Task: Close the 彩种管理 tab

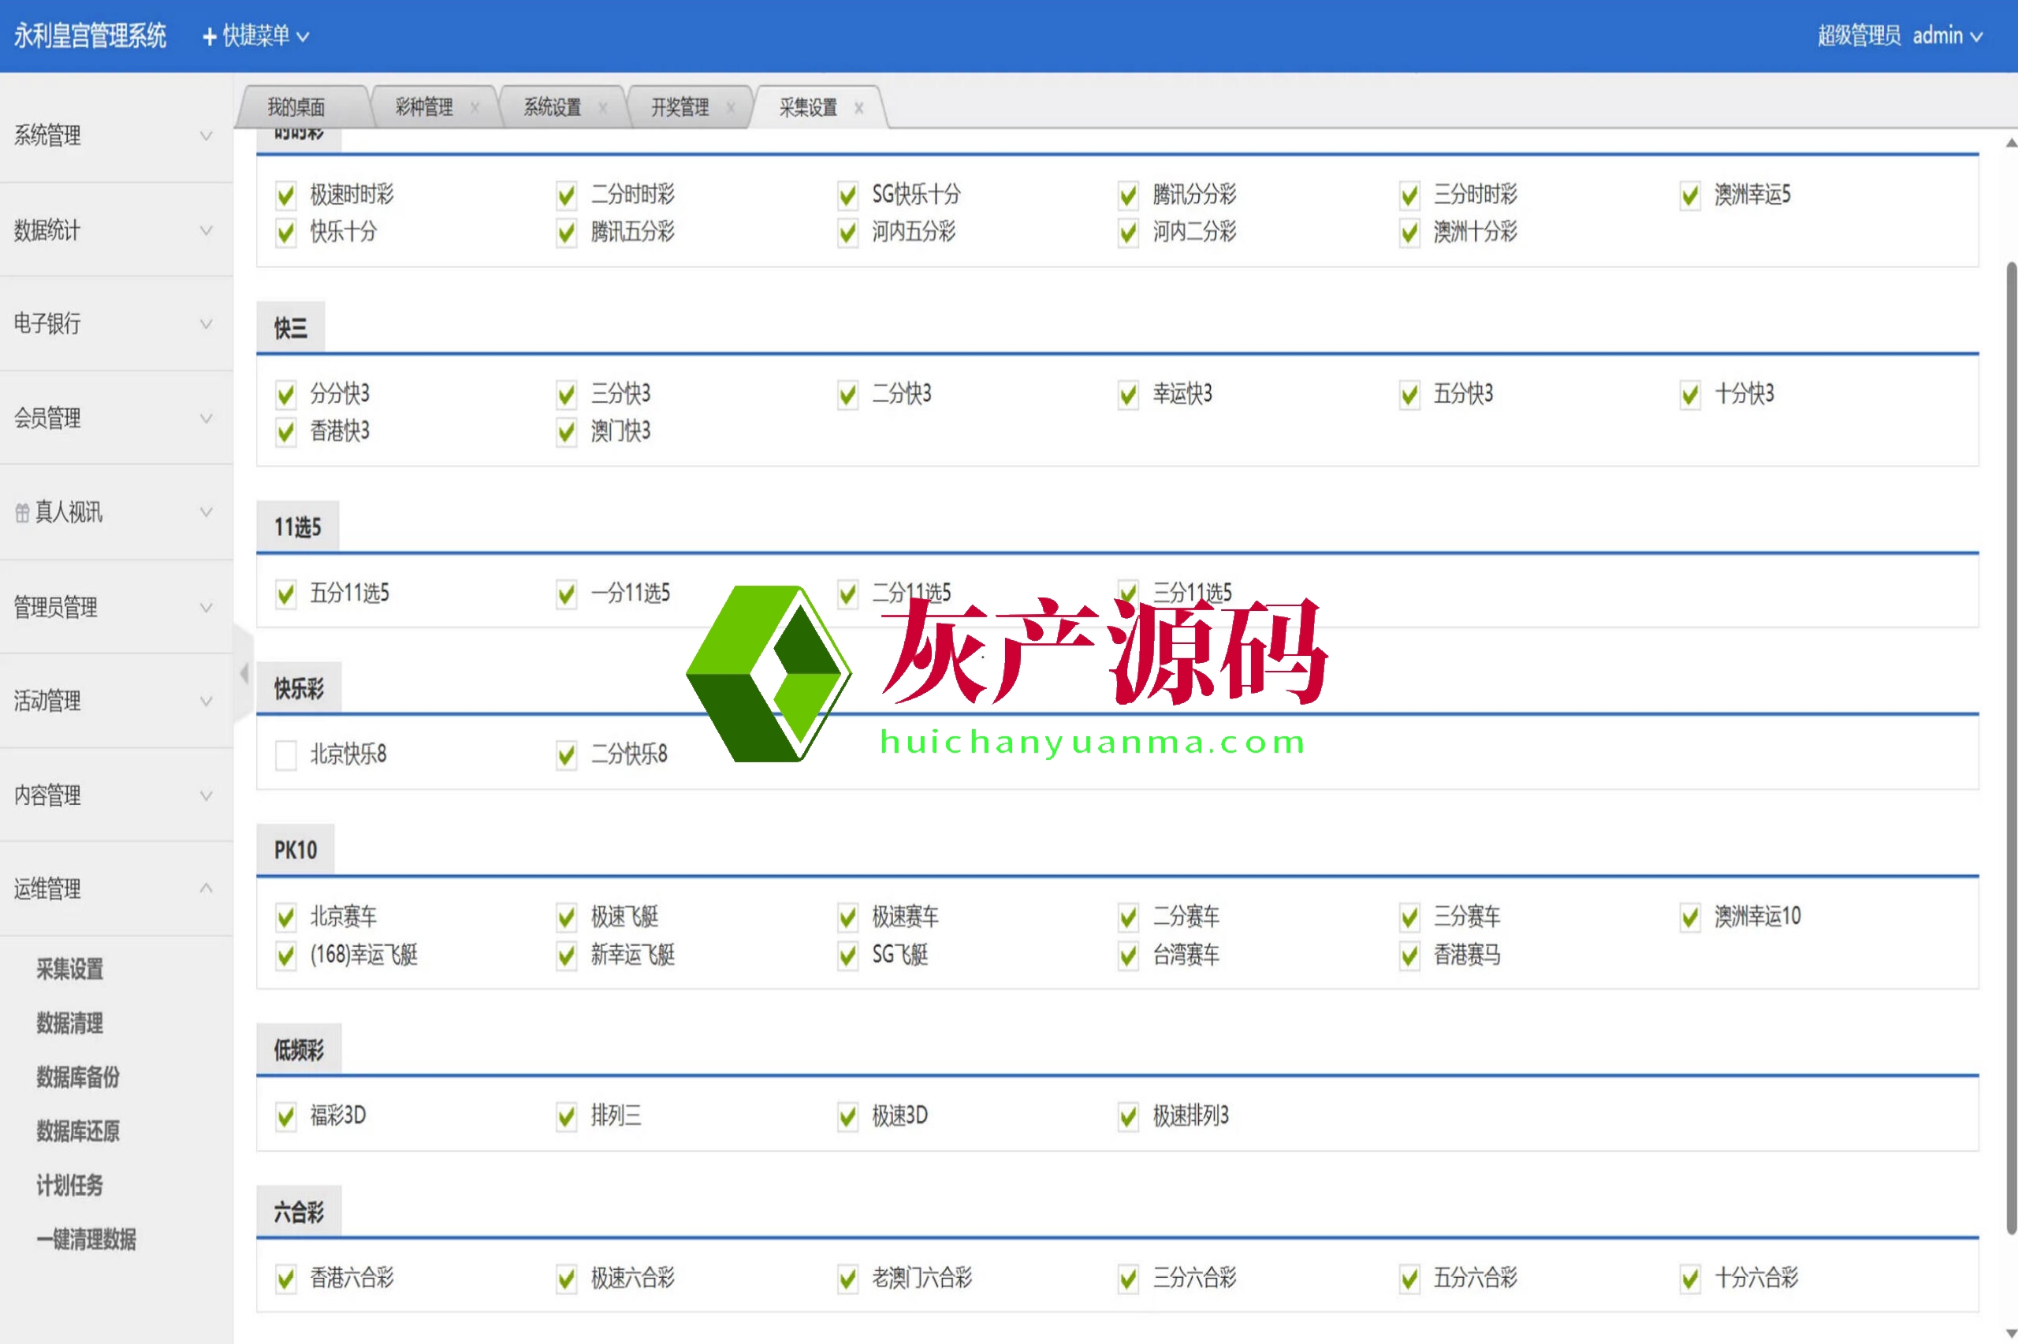Action: 475,108
